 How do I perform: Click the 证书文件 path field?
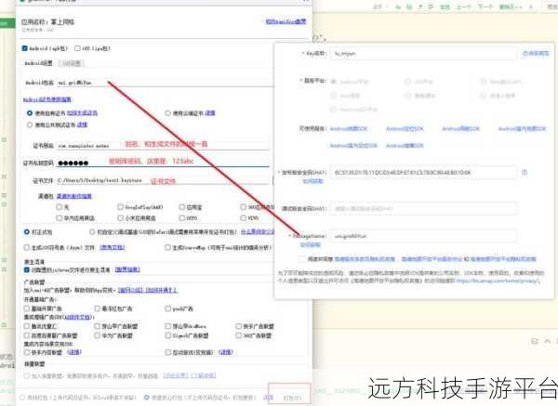tap(163, 180)
